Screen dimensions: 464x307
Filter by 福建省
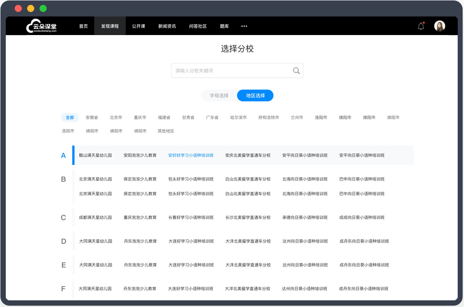click(164, 117)
